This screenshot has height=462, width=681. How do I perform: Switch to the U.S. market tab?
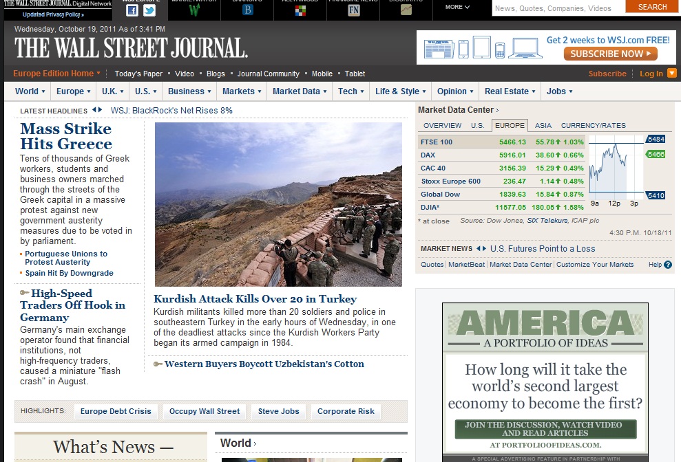coord(477,125)
